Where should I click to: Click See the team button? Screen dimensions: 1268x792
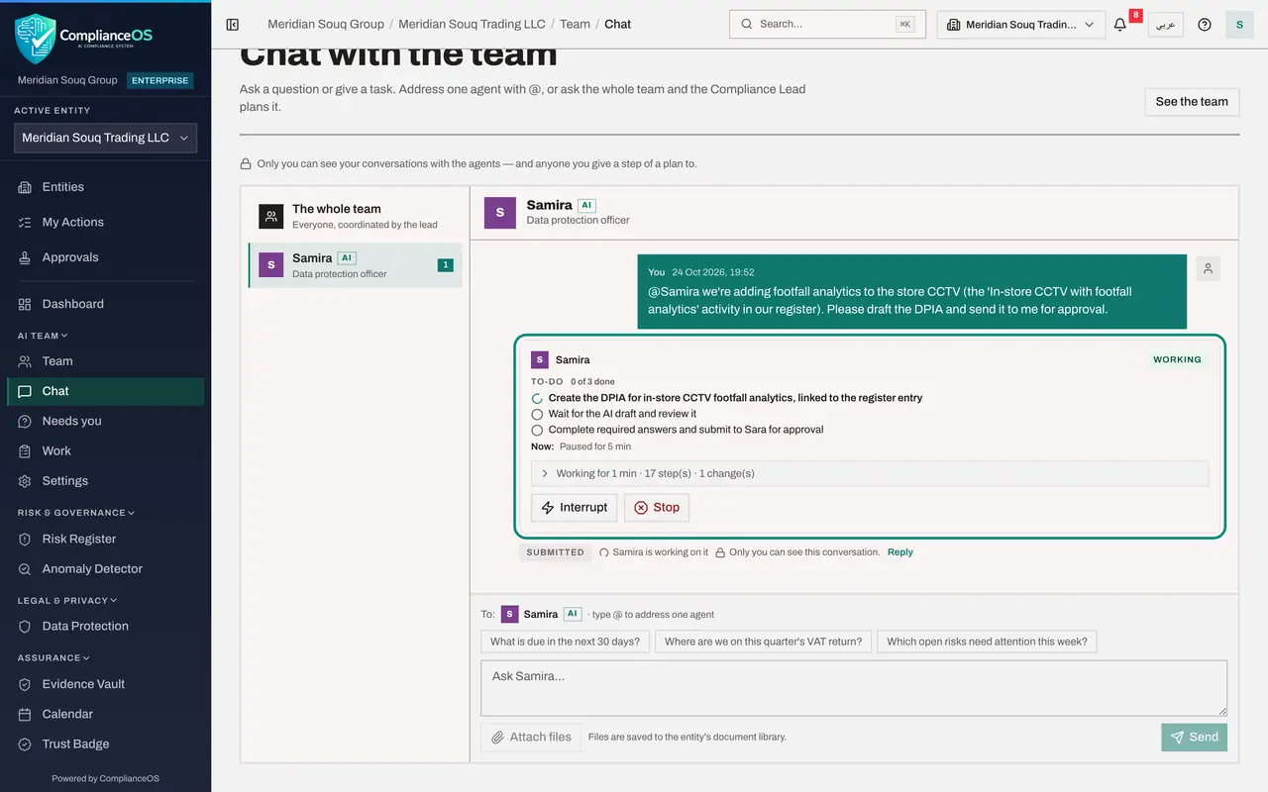[x=1192, y=102]
